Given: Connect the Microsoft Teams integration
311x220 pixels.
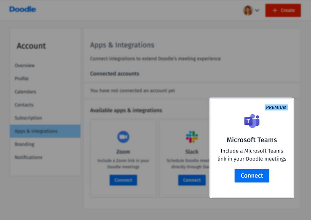Looking at the screenshot, I should pyautogui.click(x=252, y=176).
